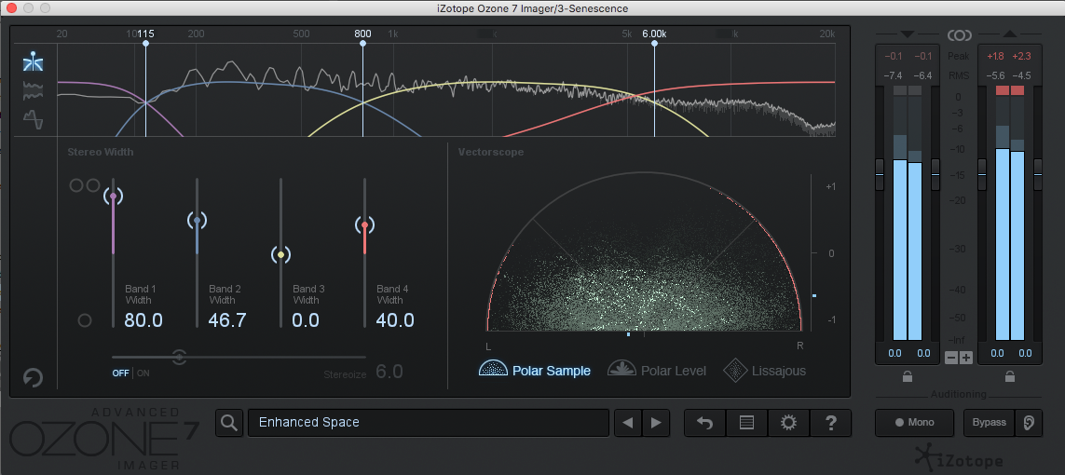This screenshot has height=475, width=1065.
Task: Select the correlation trace view icon
Action: tap(34, 119)
